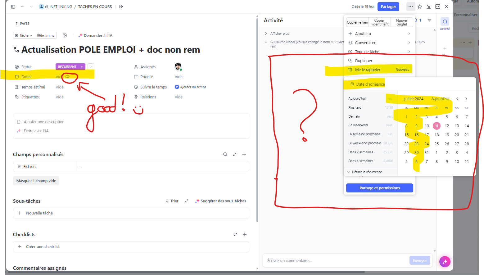
Task: Click "Masquer 1 champ vide" button
Action: coord(36,181)
